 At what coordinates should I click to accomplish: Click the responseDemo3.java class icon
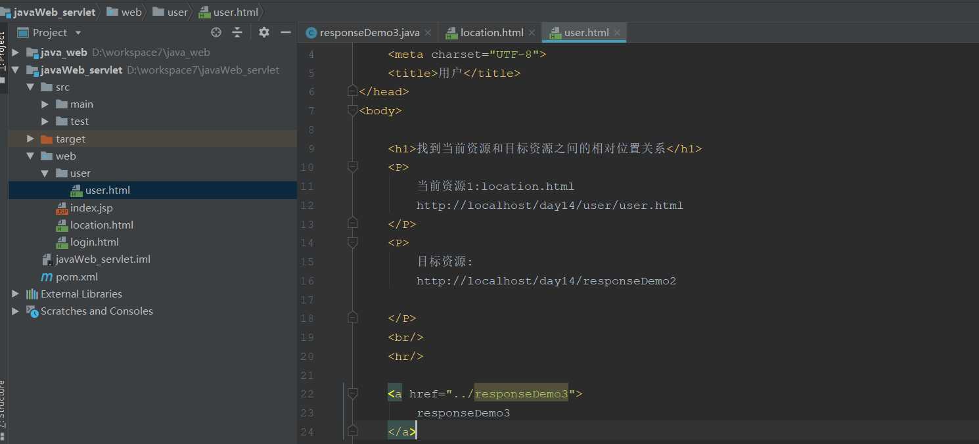[311, 33]
